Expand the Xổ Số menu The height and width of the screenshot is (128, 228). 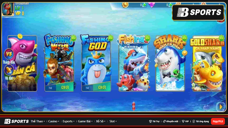101,121
